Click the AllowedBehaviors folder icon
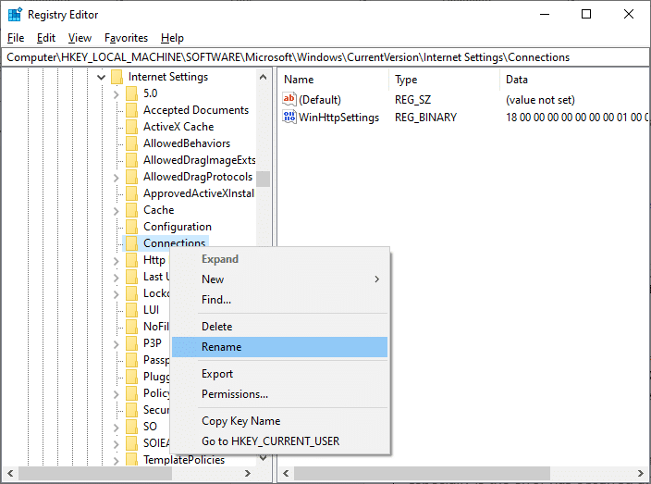 [x=131, y=143]
